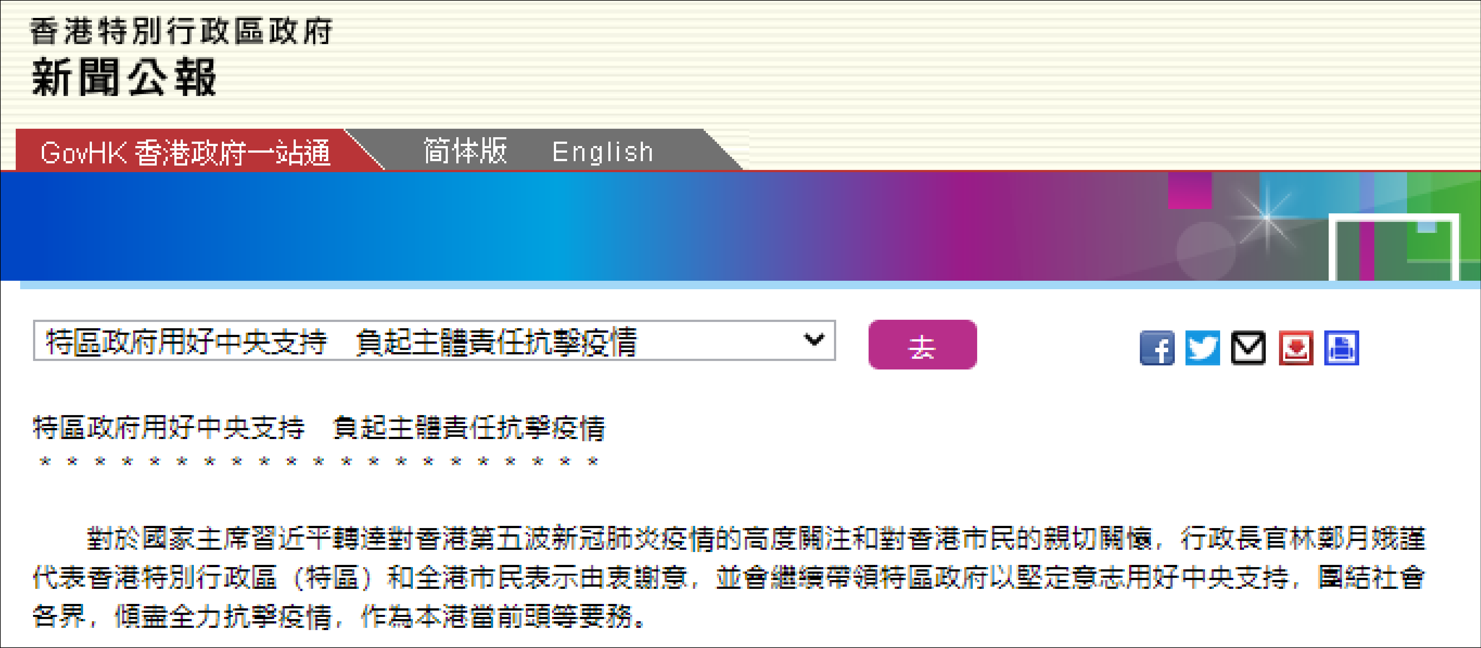Click the article headline below dropdown
Screen dimensions: 1481x648
(319, 428)
